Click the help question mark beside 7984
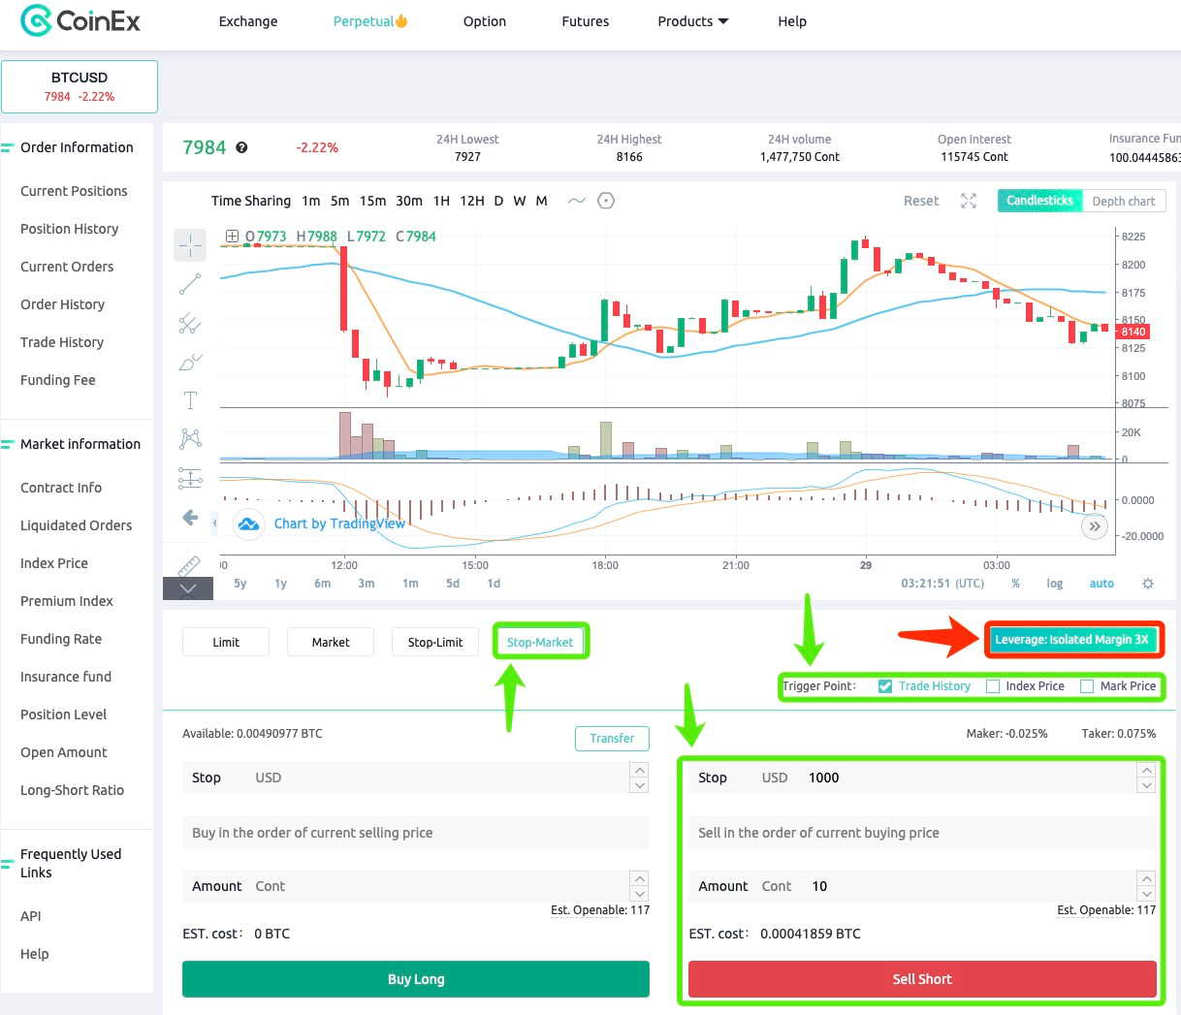The width and height of the screenshot is (1181, 1015). (x=241, y=147)
